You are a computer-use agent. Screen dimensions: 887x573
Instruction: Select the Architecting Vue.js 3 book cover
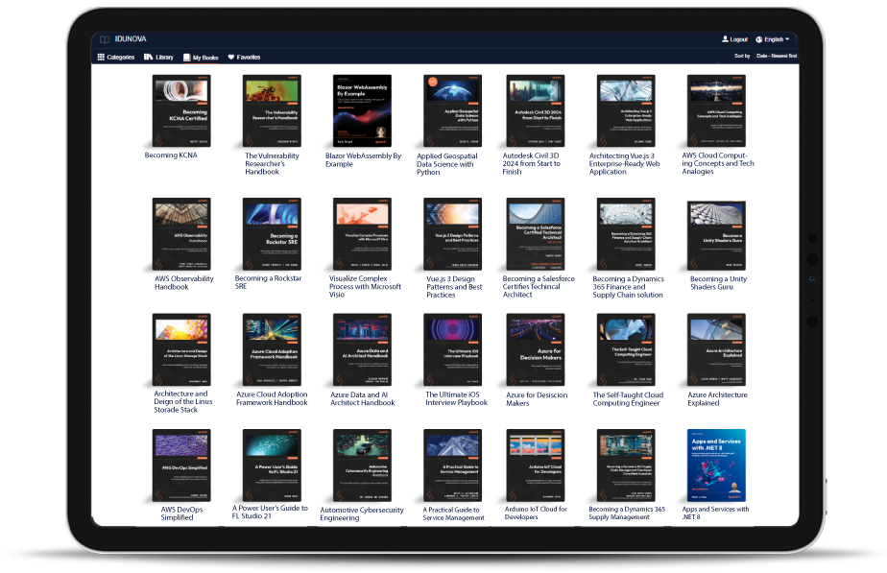tap(626, 111)
